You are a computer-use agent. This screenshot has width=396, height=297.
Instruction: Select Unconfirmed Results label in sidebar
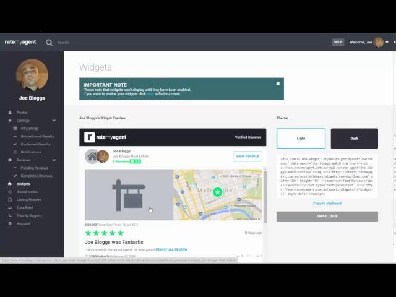(37, 136)
